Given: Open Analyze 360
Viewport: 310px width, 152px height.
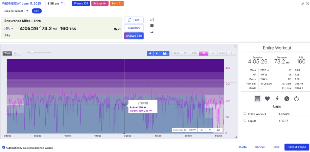Looking at the screenshot, I should 134,36.
